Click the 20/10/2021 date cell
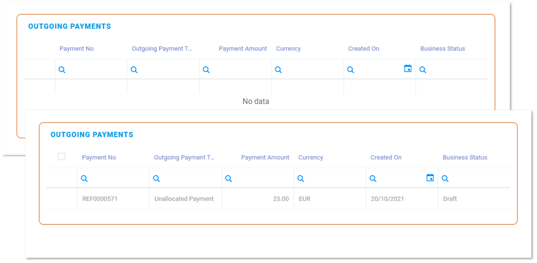The image size is (537, 263). [387, 199]
